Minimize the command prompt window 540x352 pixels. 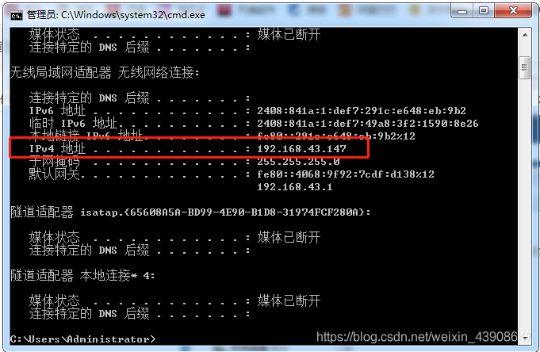pyautogui.click(x=462, y=11)
